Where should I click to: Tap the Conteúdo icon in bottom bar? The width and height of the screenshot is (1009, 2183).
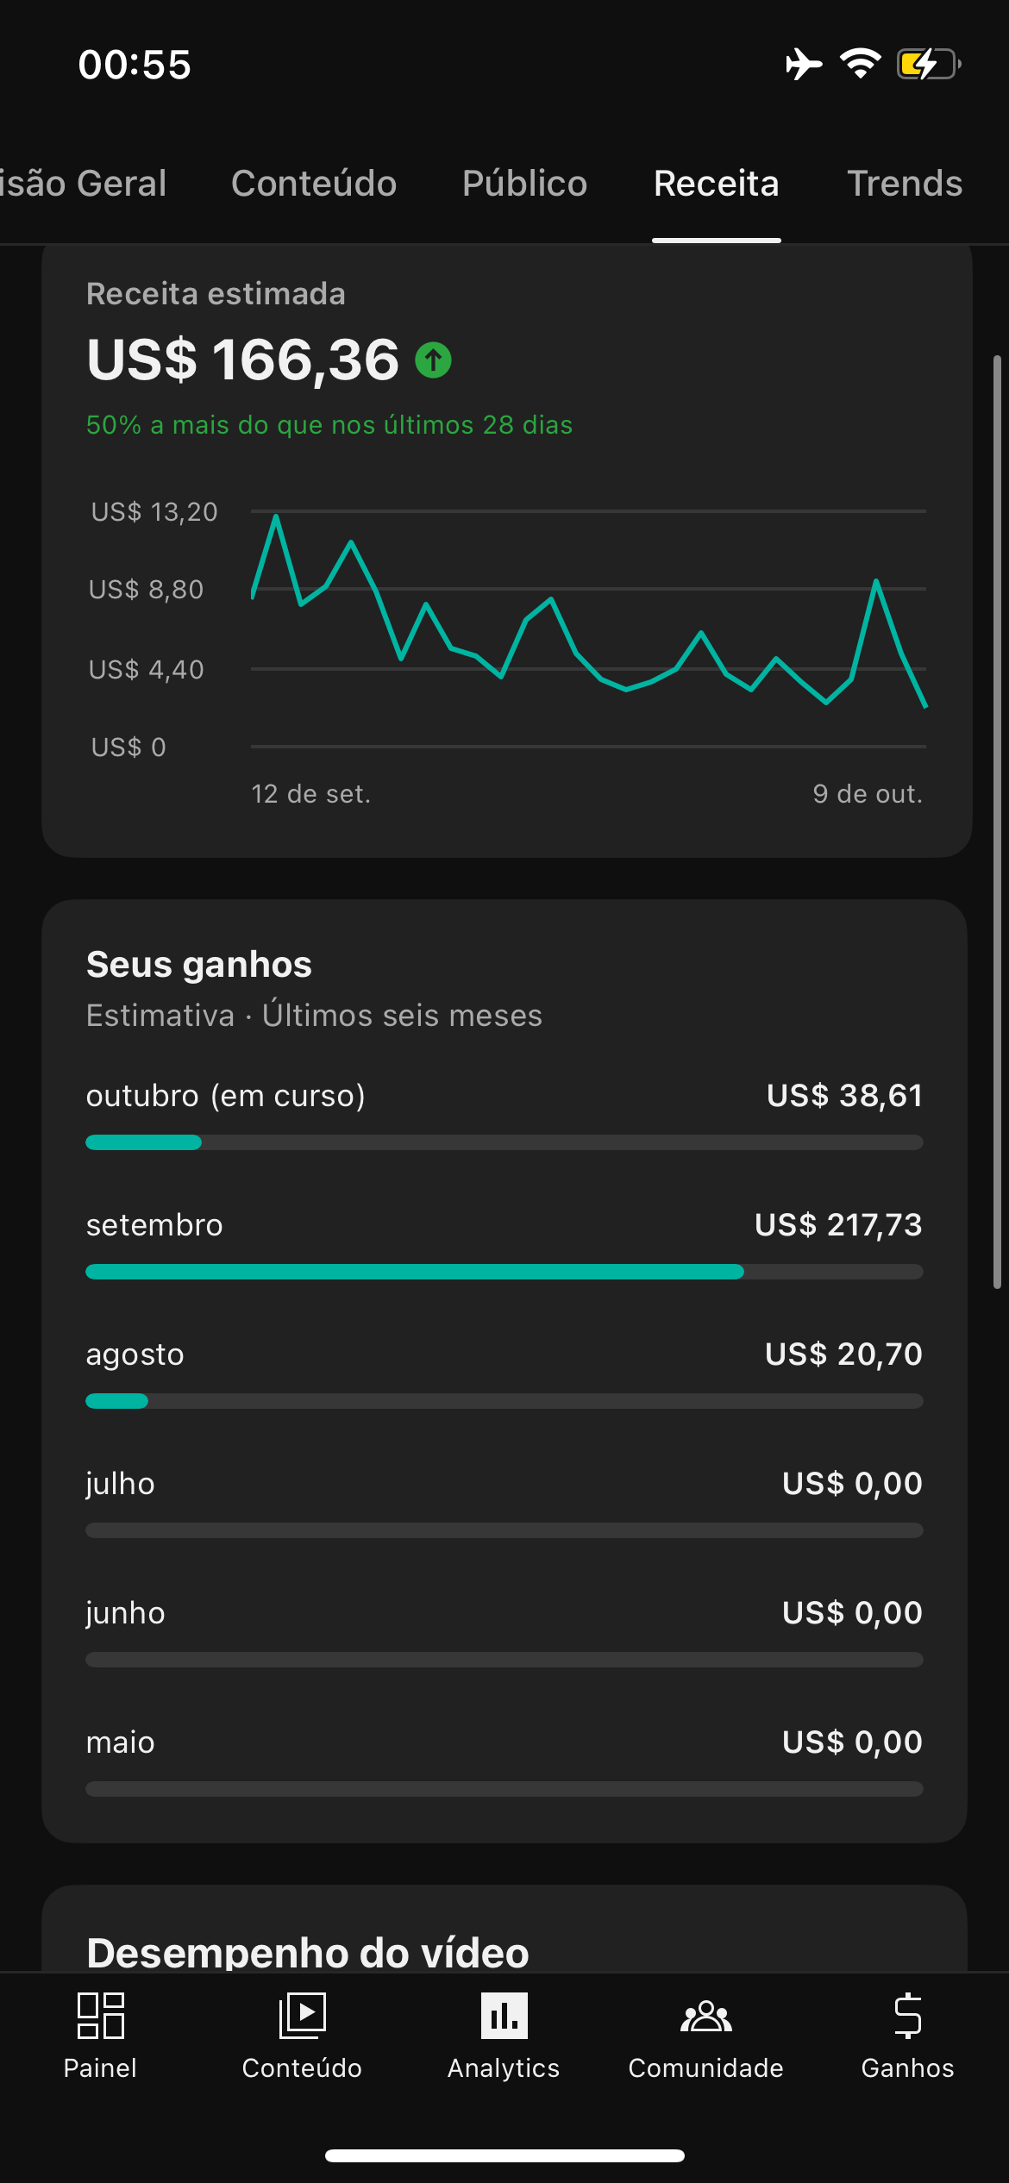pyautogui.click(x=302, y=2016)
